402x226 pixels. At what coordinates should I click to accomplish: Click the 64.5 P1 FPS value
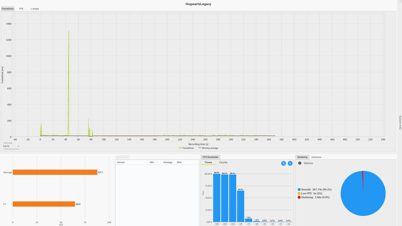[x=78, y=204]
